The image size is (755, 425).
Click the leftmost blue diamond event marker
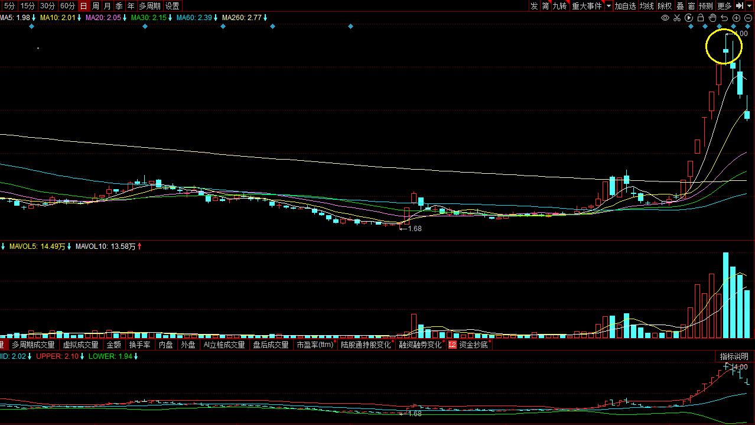[32, 27]
